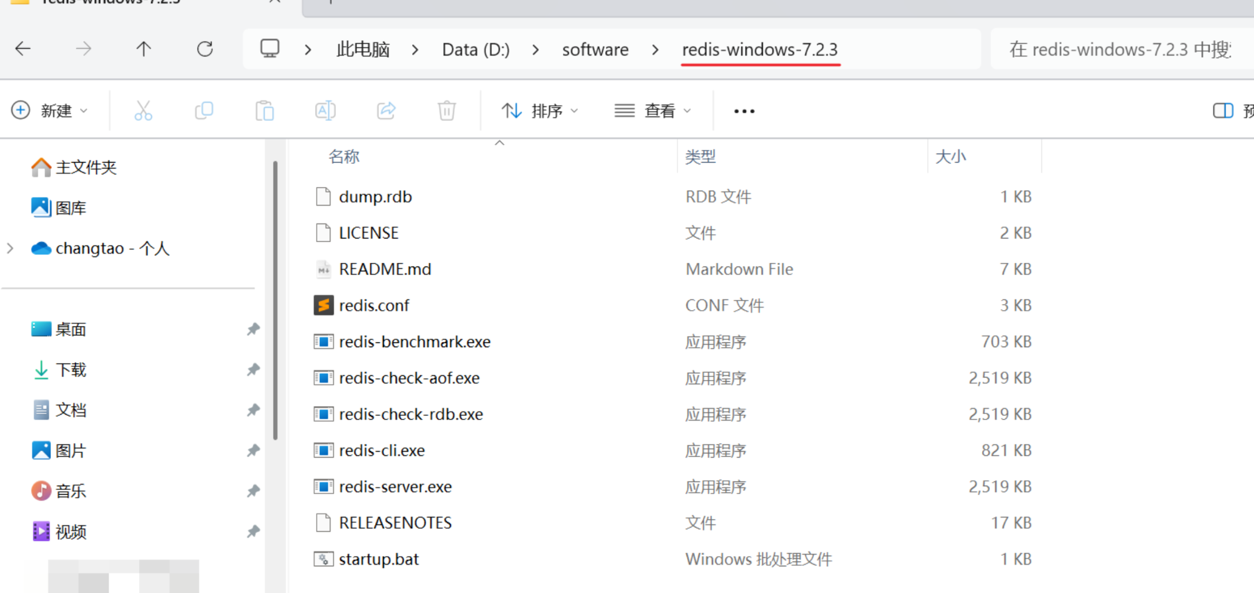Open the 排序 (Sort) dropdown
The height and width of the screenshot is (593, 1254).
click(x=540, y=110)
